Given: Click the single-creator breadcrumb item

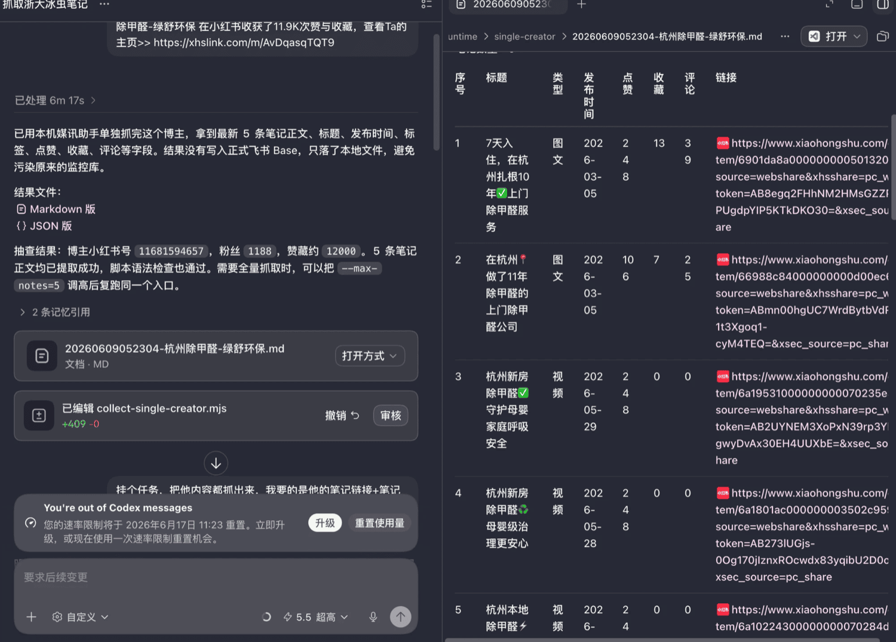Looking at the screenshot, I should 524,36.
